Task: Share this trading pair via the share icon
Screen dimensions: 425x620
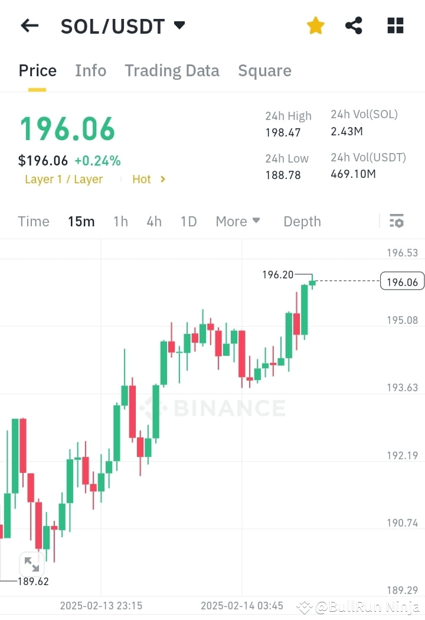Action: [354, 25]
